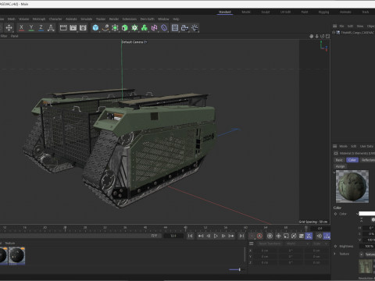The height and width of the screenshot is (281, 375).
Task: Add a Cube primitive object
Action: point(95,27)
